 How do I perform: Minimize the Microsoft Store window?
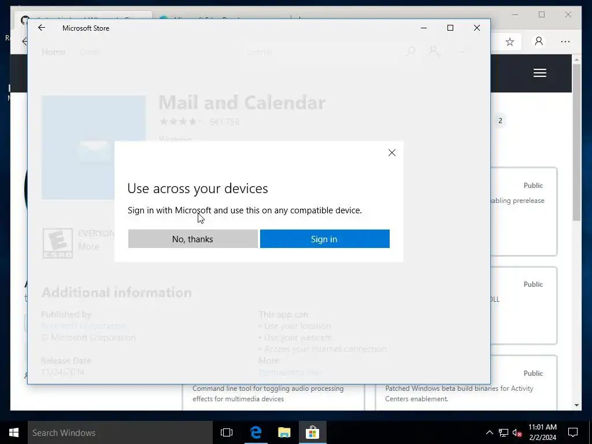[424, 28]
